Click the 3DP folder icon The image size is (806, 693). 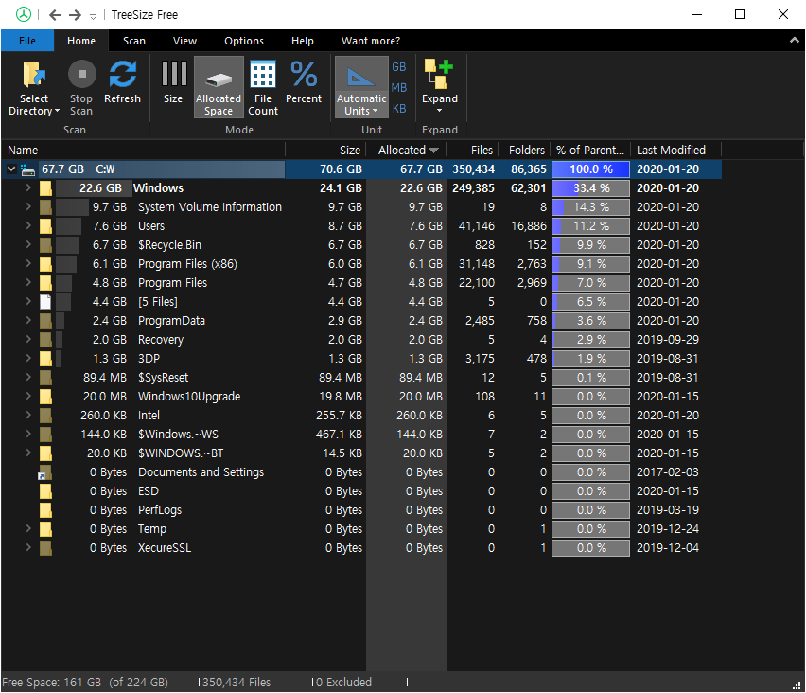45,359
